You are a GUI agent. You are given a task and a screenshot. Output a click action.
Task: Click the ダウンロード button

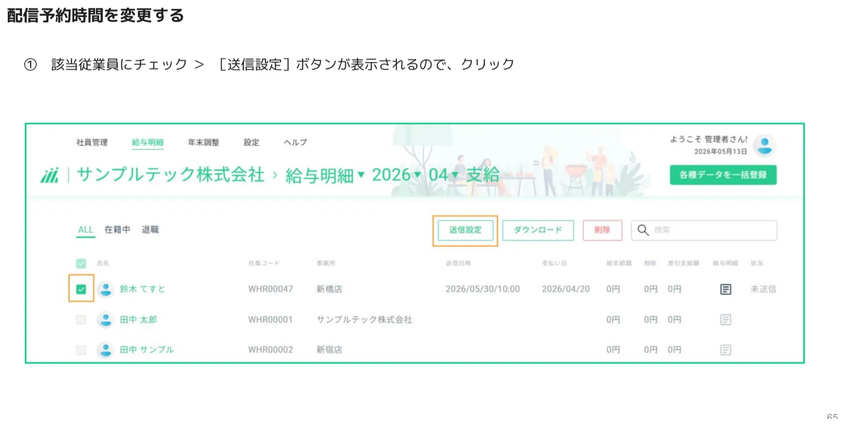[538, 230]
